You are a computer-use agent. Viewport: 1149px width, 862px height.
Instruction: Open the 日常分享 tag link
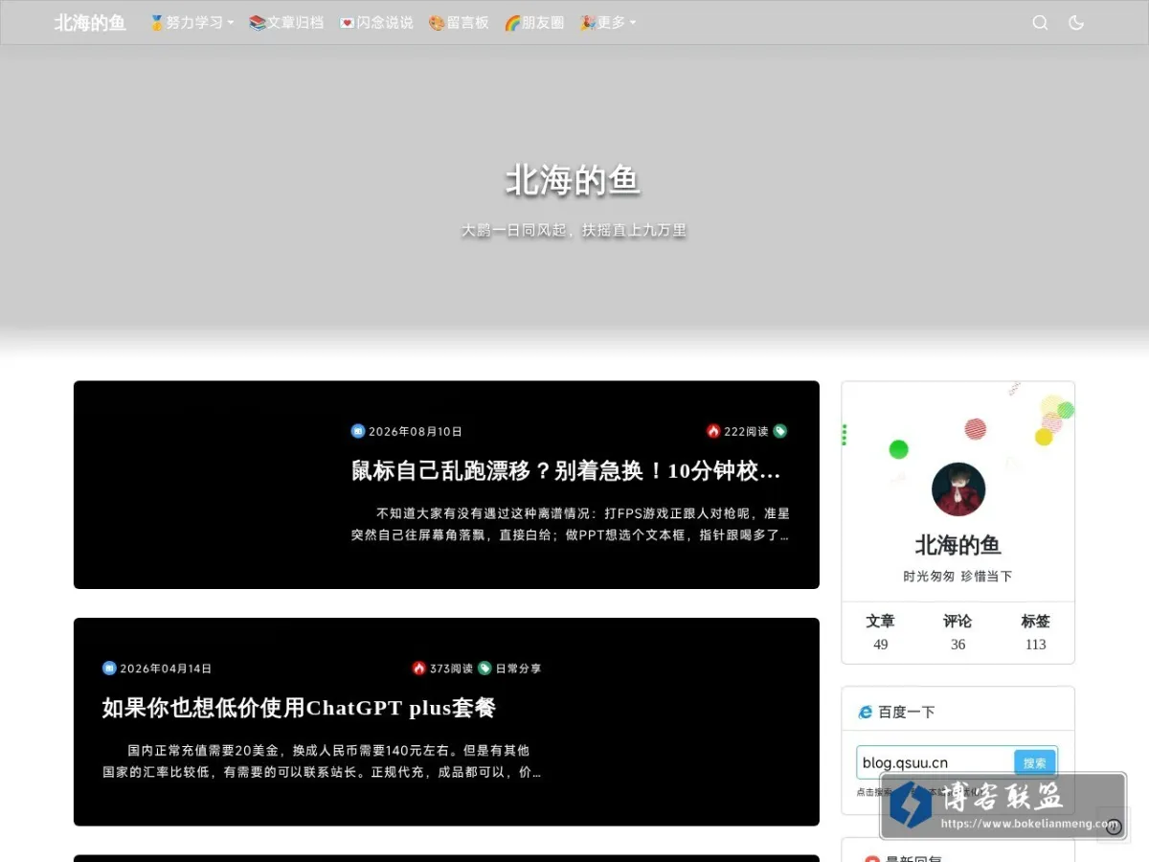coord(518,669)
